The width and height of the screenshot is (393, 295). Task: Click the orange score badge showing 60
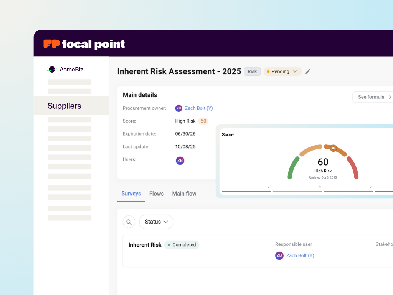[x=203, y=121]
